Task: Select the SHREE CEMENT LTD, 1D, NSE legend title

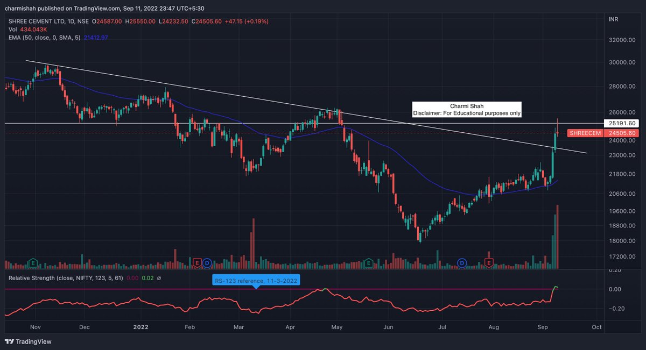Action: point(48,21)
